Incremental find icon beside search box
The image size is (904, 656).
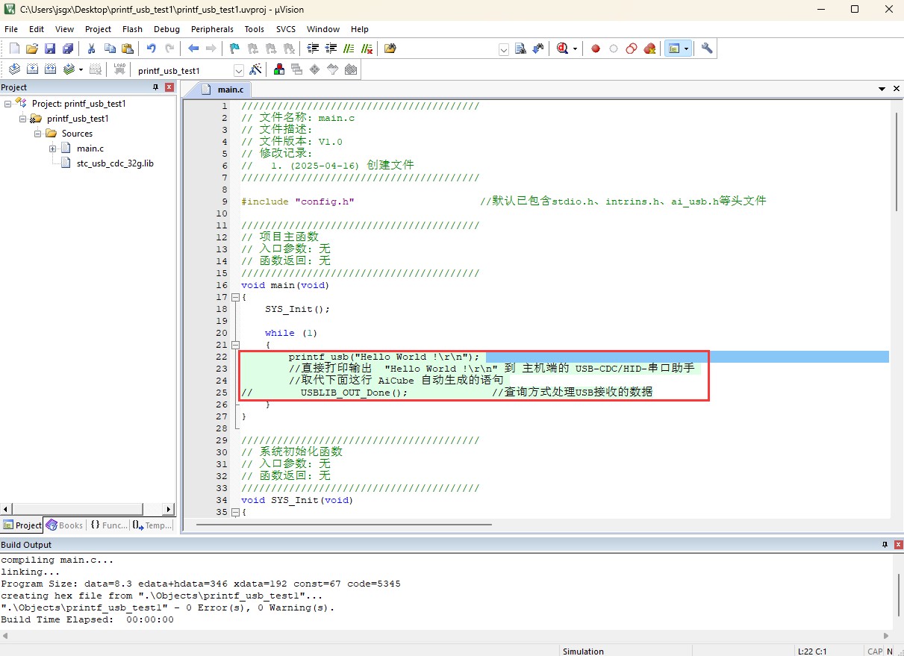click(x=540, y=49)
